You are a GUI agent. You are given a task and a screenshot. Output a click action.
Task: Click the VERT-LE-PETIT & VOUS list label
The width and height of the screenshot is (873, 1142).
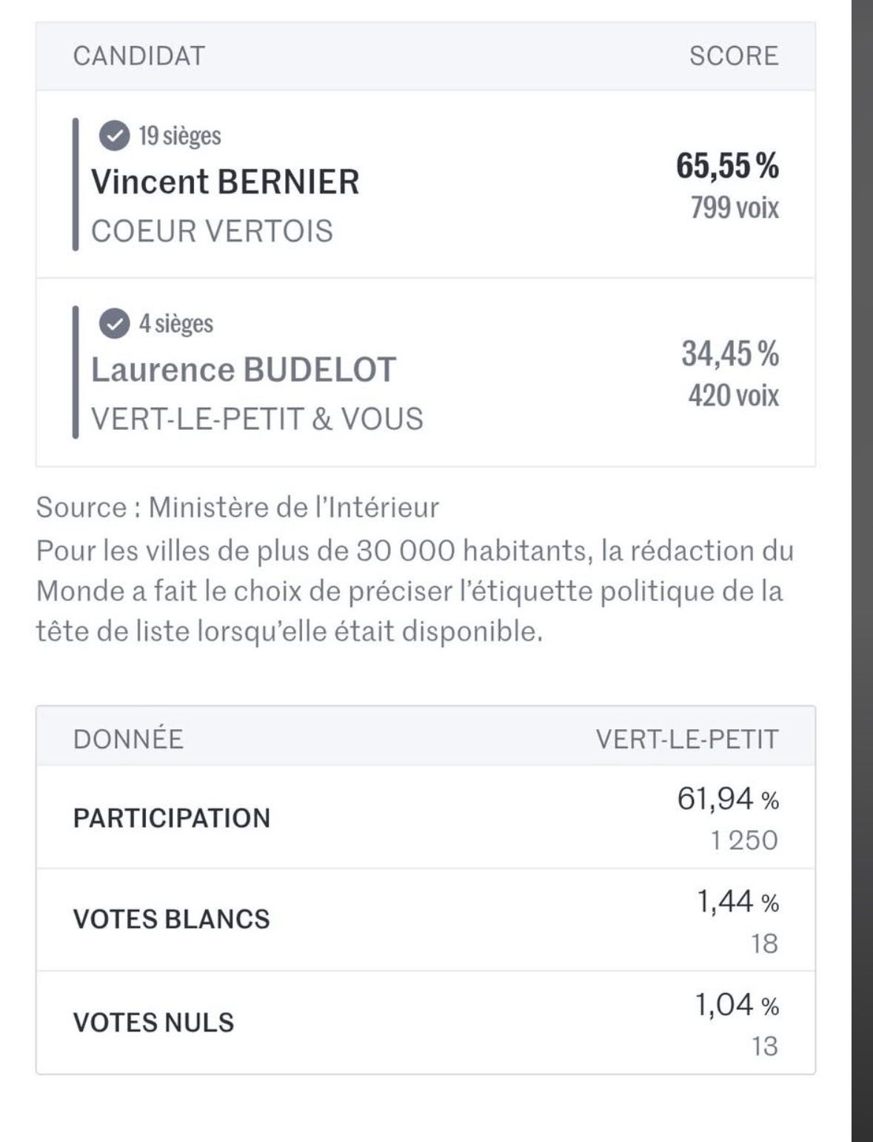(257, 419)
